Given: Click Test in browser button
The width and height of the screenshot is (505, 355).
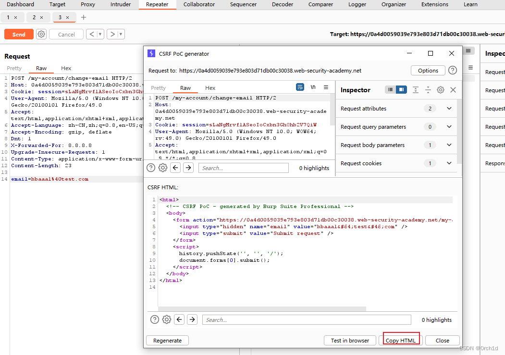Looking at the screenshot, I should coord(350,341).
